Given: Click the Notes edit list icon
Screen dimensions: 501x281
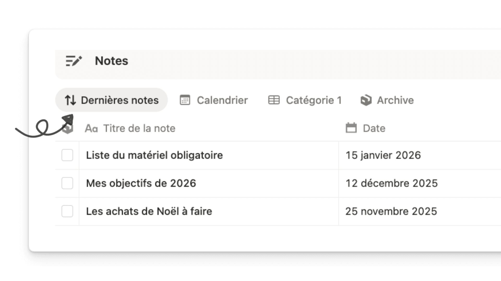Looking at the screenshot, I should coord(74,61).
